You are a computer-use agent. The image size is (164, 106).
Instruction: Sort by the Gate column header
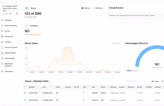[x=93, y=87]
